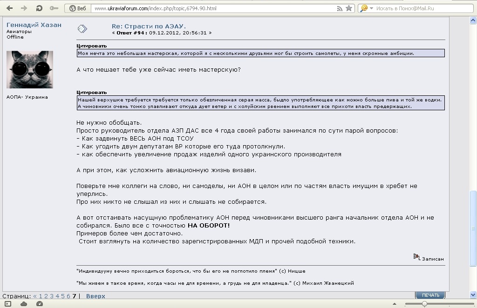
Task: Reload the page with the refresh icon
Action: coord(39,8)
